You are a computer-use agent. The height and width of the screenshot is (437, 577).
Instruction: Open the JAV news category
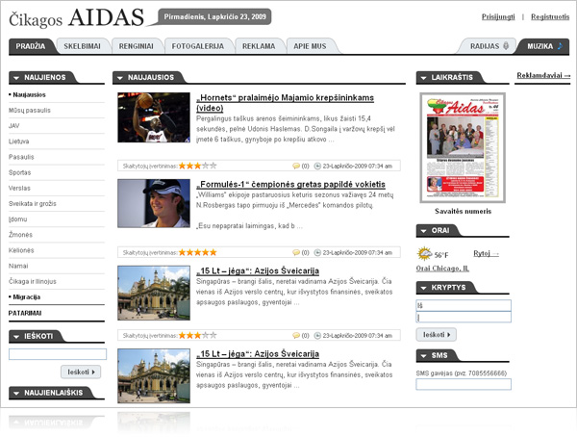14,126
